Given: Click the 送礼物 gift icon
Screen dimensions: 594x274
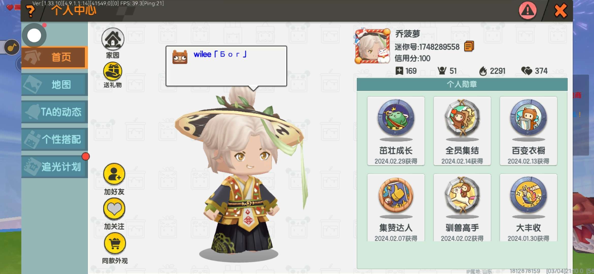Looking at the screenshot, I should click(x=113, y=72).
